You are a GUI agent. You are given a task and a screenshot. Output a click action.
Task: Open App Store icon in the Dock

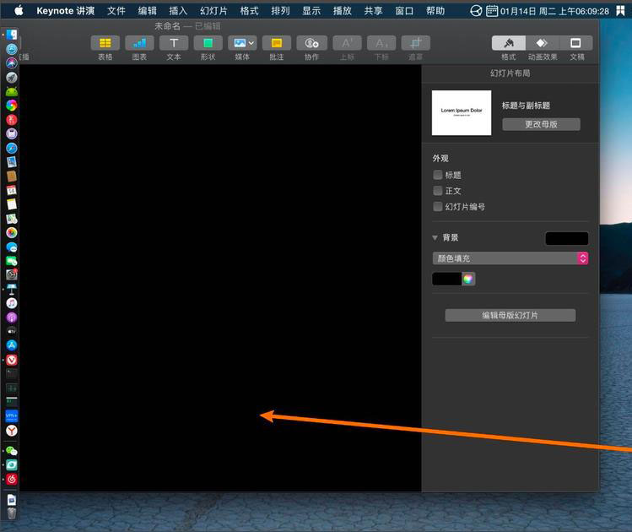(12, 345)
